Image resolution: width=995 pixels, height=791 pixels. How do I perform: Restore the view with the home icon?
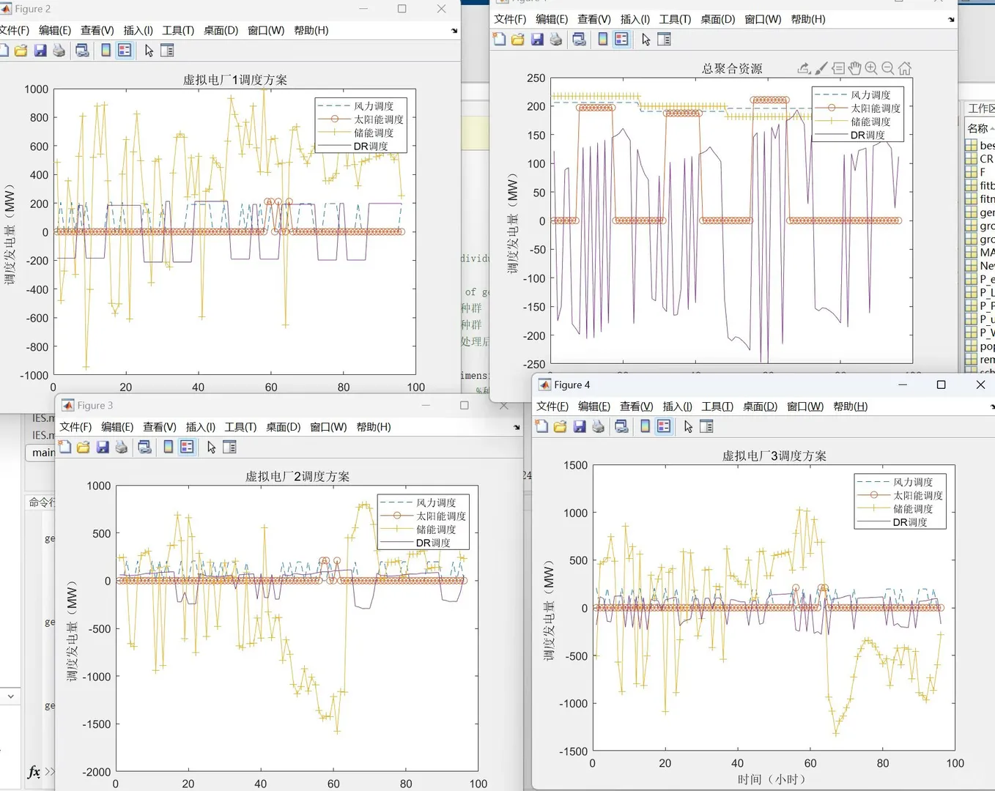click(x=905, y=68)
